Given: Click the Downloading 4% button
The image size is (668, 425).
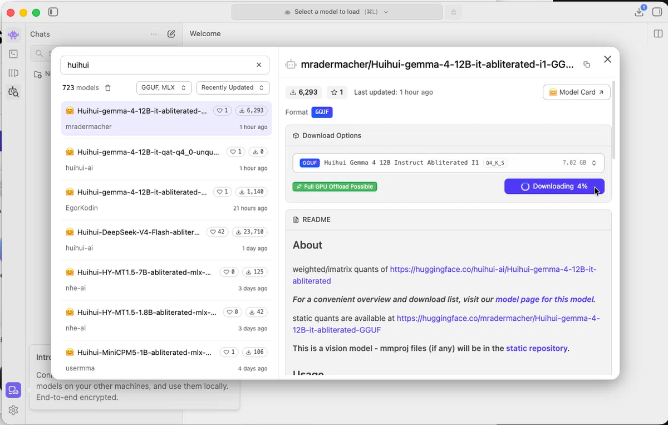Looking at the screenshot, I should pos(554,187).
